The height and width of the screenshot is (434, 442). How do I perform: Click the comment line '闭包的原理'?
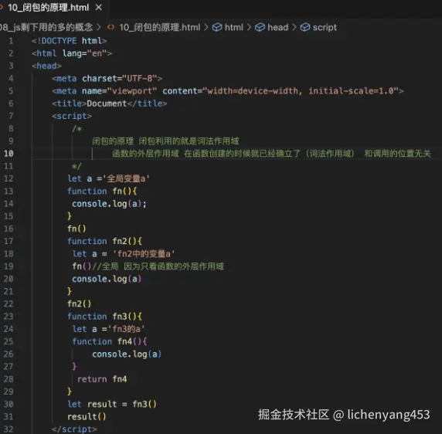point(165,141)
